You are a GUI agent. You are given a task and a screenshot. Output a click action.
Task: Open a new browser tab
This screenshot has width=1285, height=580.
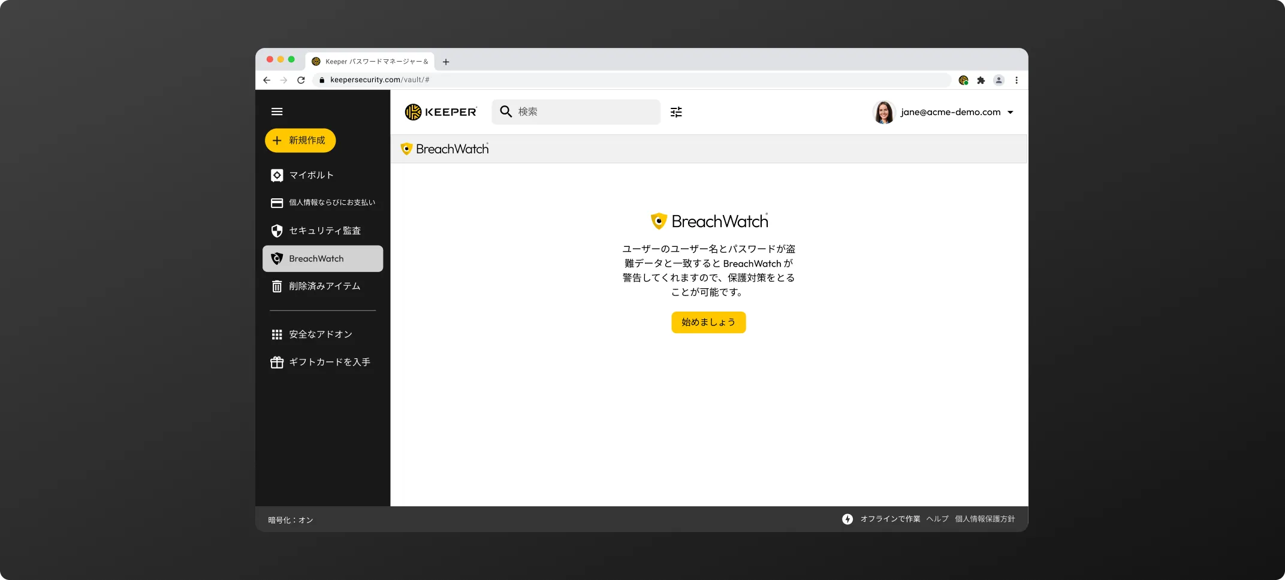[446, 62]
